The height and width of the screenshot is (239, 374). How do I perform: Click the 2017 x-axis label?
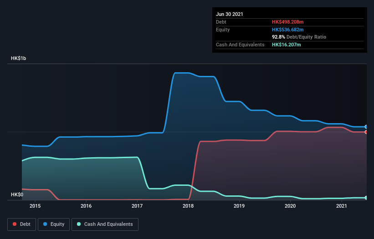coord(137,206)
